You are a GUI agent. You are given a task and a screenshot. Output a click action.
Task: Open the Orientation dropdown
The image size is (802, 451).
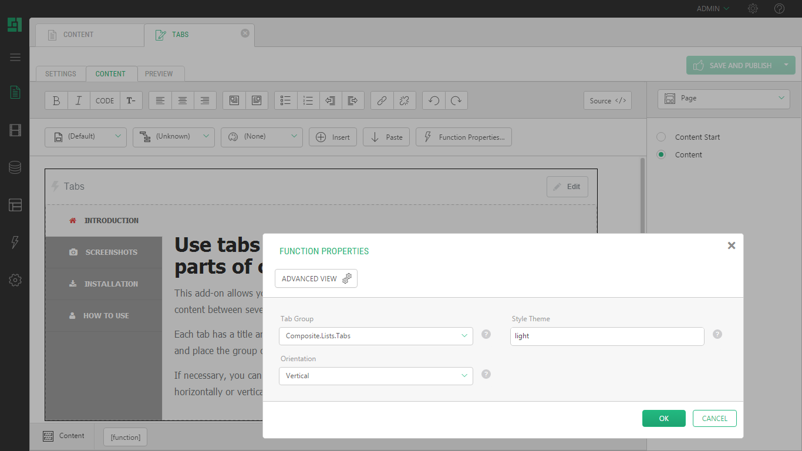click(x=376, y=376)
